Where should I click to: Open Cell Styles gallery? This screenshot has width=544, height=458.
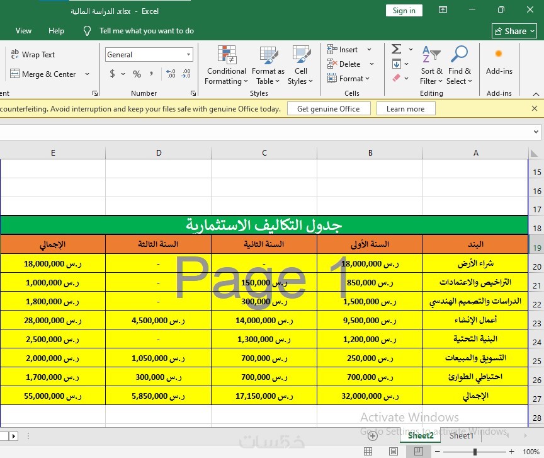point(300,66)
